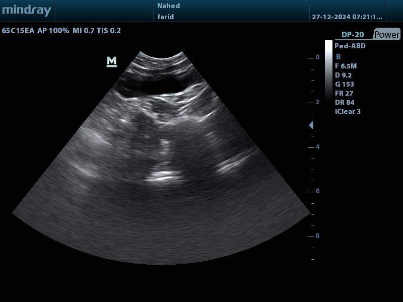Click the depth value D 9.2

[344, 75]
